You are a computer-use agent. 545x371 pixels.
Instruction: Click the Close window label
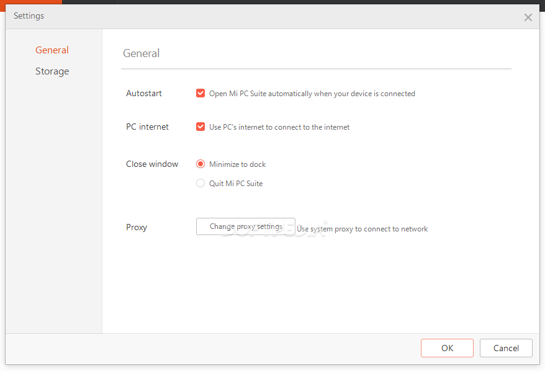point(152,164)
